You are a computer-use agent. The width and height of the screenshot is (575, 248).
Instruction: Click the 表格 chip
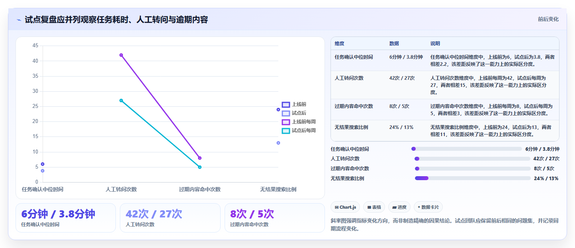point(374,207)
